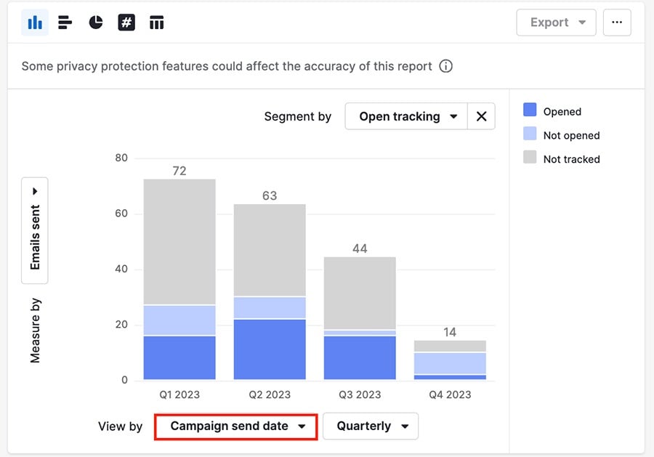654x457 pixels.
Task: Click the Q4 2023 bar segment
Action: [449, 360]
